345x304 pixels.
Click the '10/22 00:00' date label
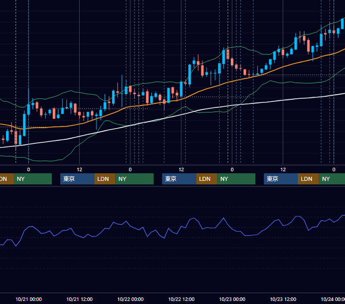[x=130, y=299]
